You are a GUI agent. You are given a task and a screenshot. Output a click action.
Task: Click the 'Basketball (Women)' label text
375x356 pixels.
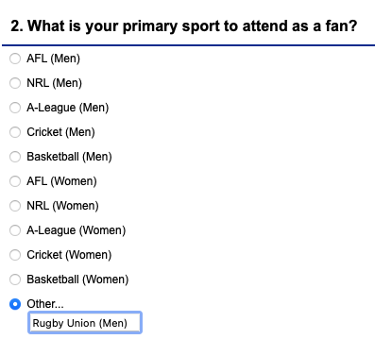[77, 280]
